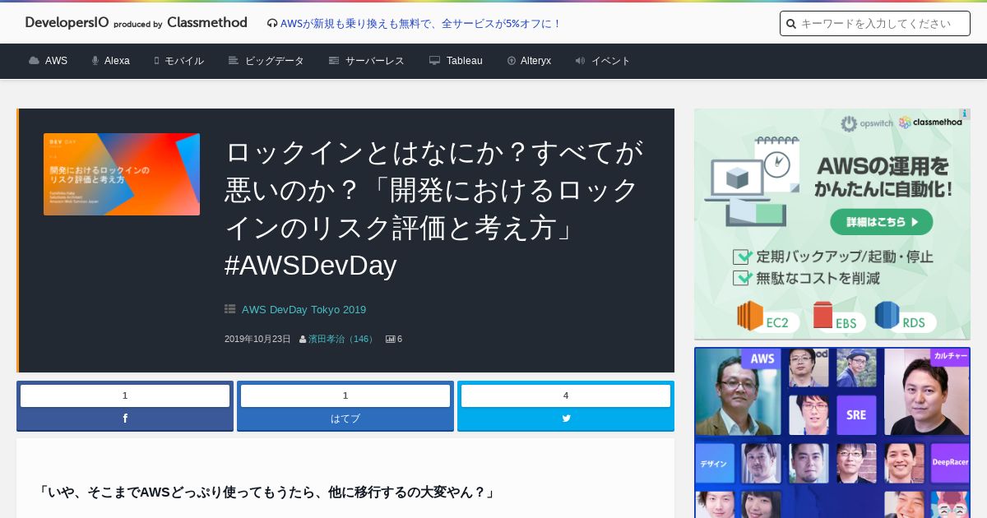This screenshot has width=987, height=518.
Task: Open the Alteryx menu item
Action: 535,61
